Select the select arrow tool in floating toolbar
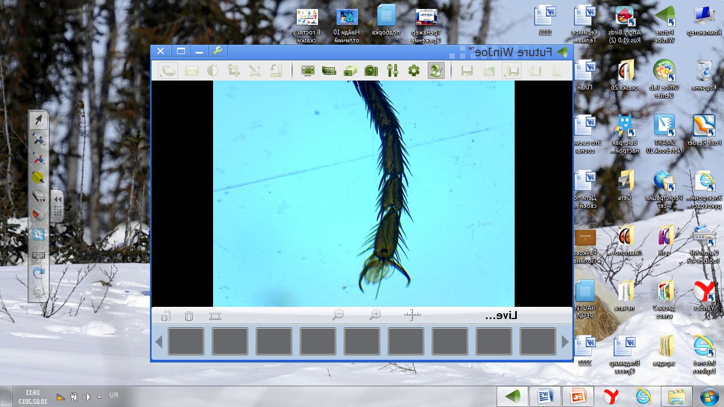The image size is (724, 407). click(38, 121)
